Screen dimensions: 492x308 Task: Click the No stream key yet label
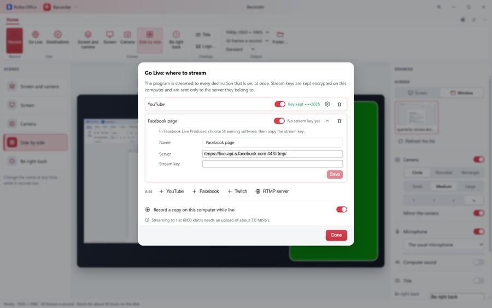(x=303, y=121)
